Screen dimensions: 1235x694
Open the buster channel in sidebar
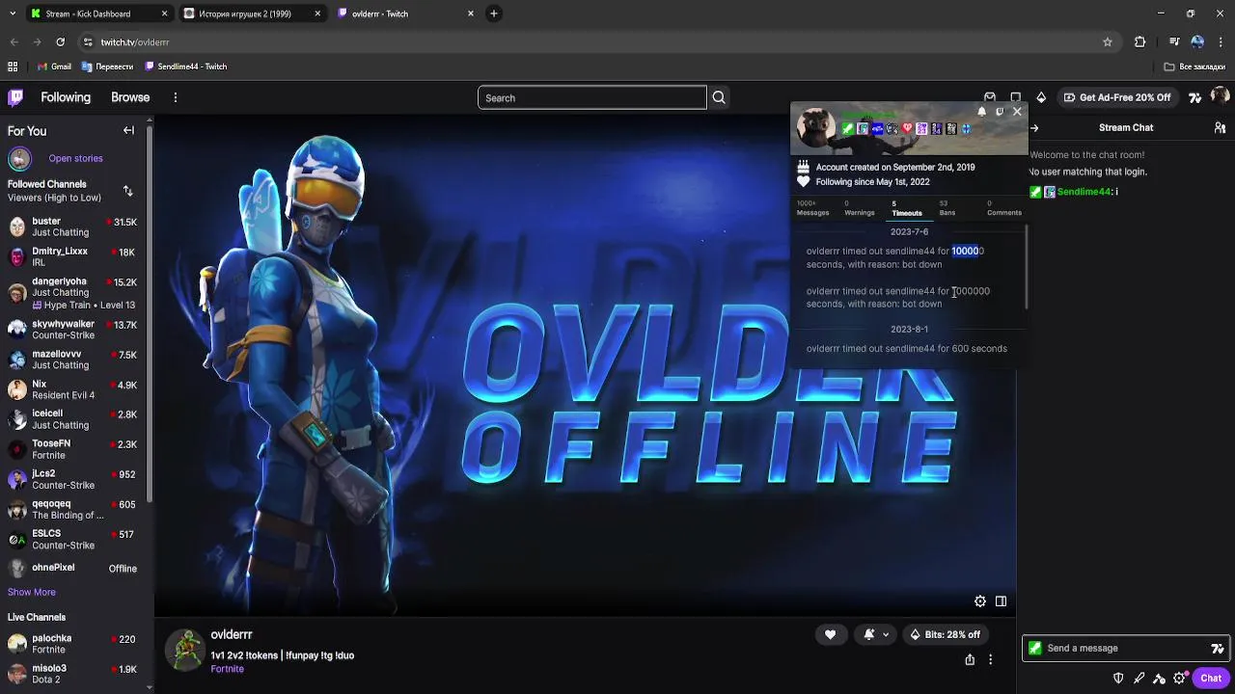point(73,227)
